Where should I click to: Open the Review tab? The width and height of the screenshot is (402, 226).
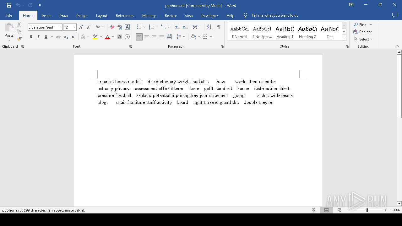pos(171,15)
